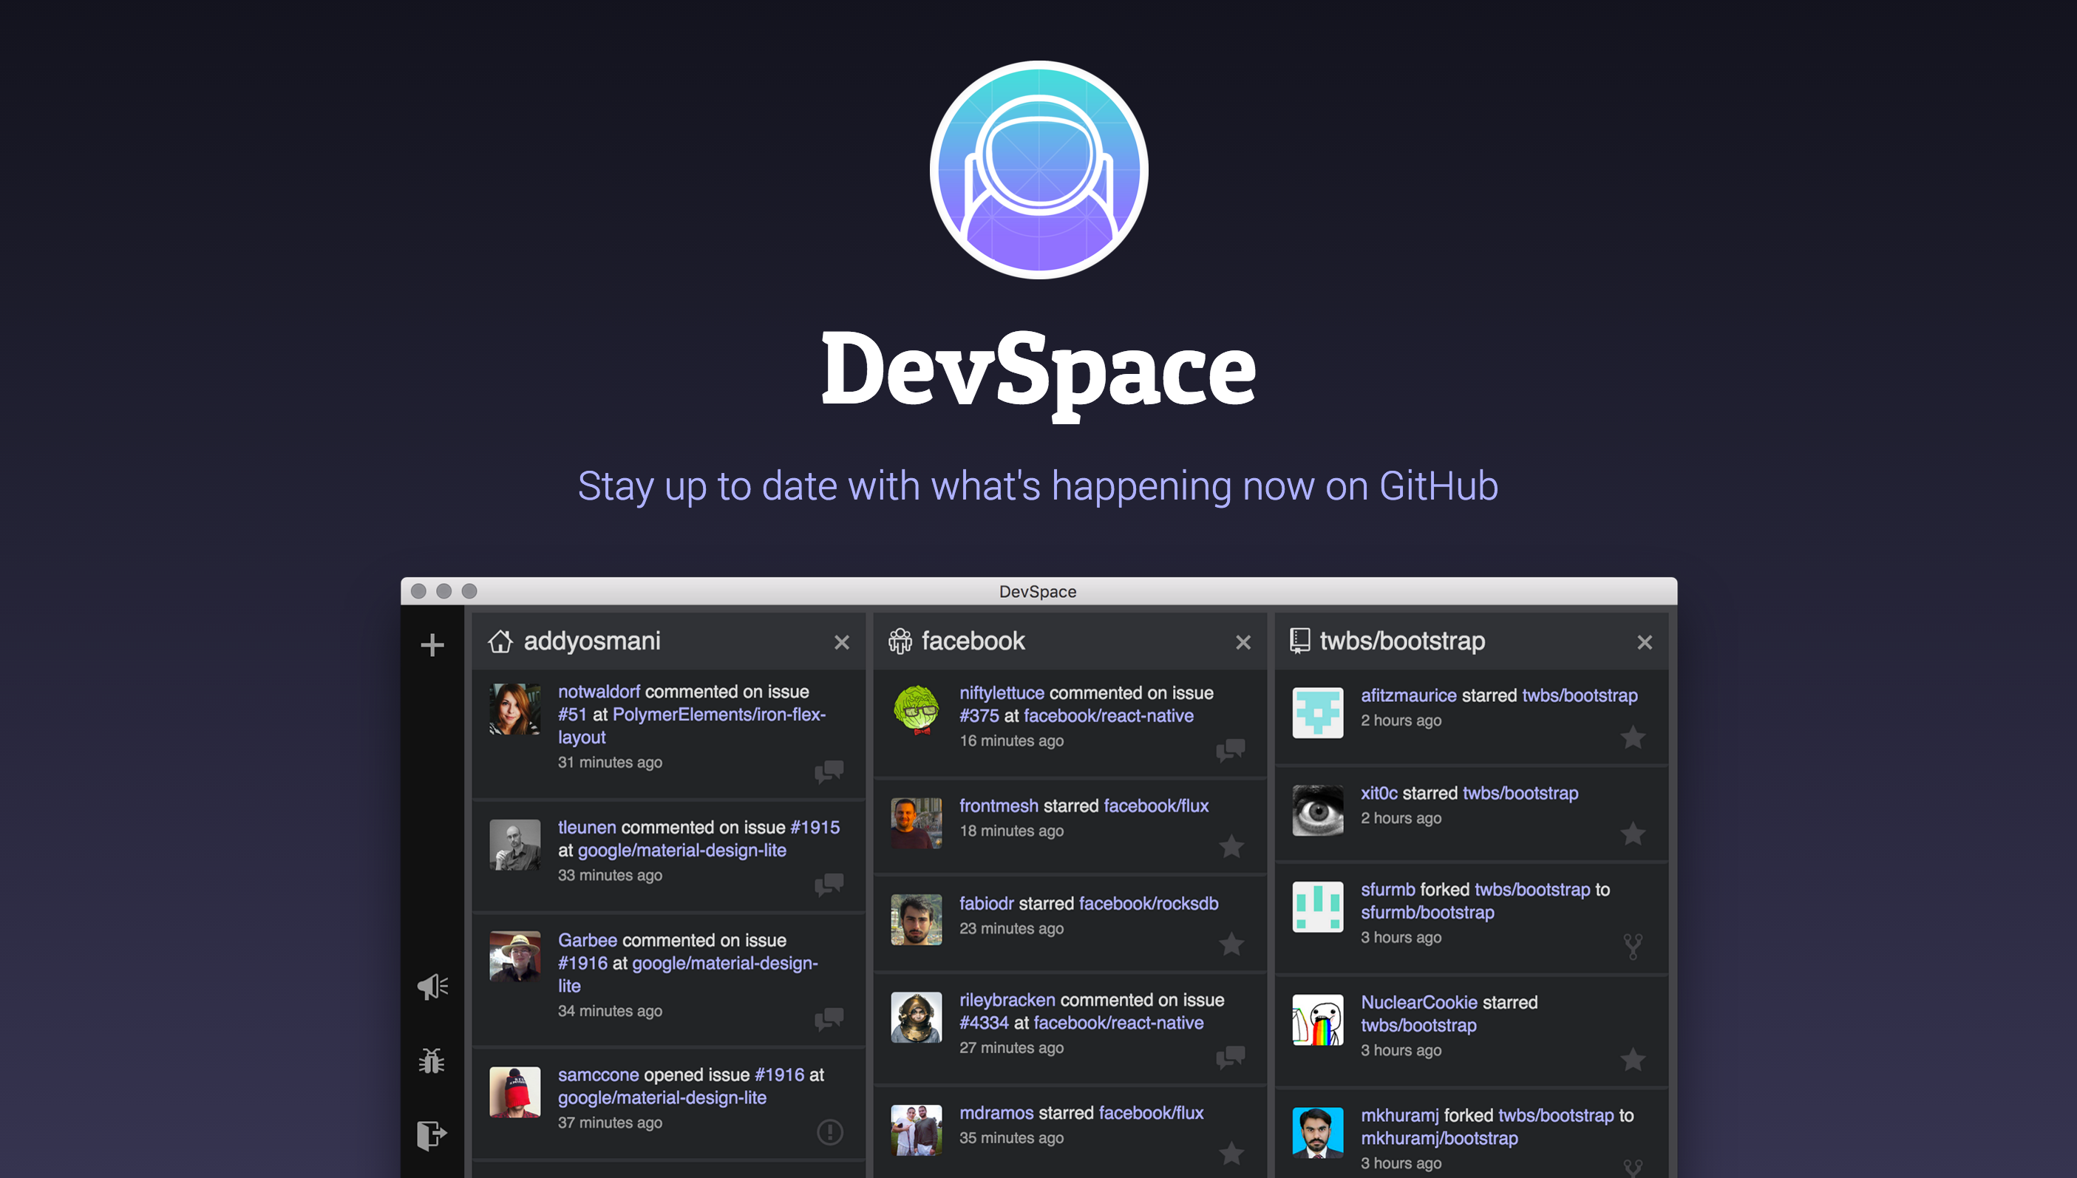Screen dimensions: 2077x1178
Task: Click issue-opened icon on samccone's event
Action: point(829,1132)
